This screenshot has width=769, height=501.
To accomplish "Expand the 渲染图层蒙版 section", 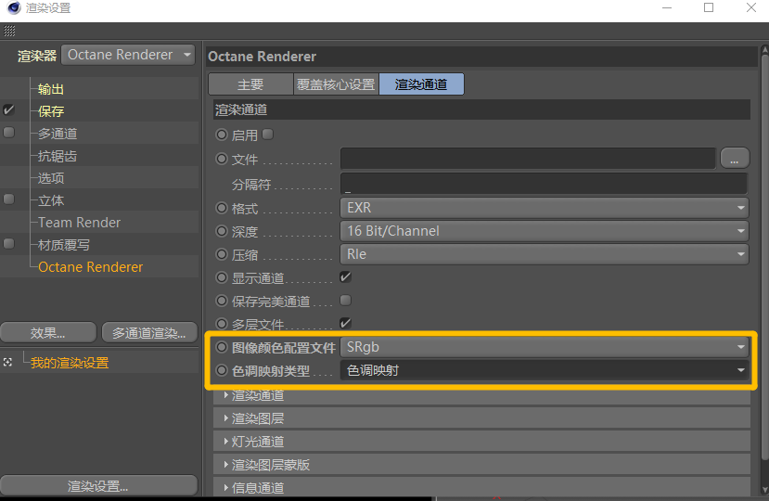I will (x=481, y=464).
